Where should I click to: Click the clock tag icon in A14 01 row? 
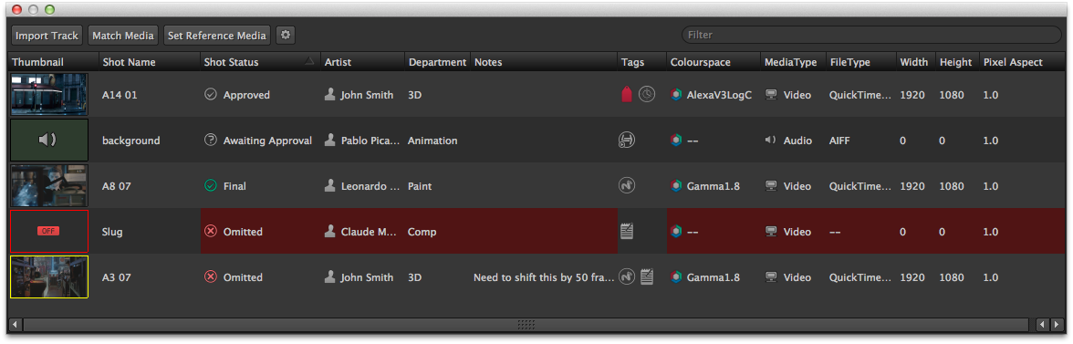click(x=647, y=94)
